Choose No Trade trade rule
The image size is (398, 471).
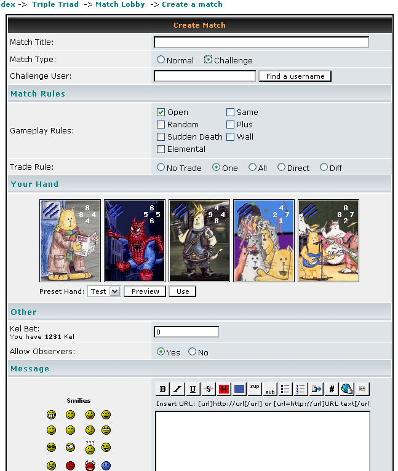coord(161,167)
